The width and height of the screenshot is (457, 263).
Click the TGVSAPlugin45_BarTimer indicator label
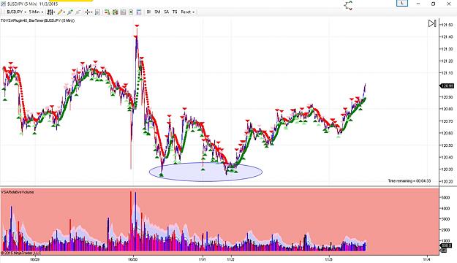(x=37, y=20)
